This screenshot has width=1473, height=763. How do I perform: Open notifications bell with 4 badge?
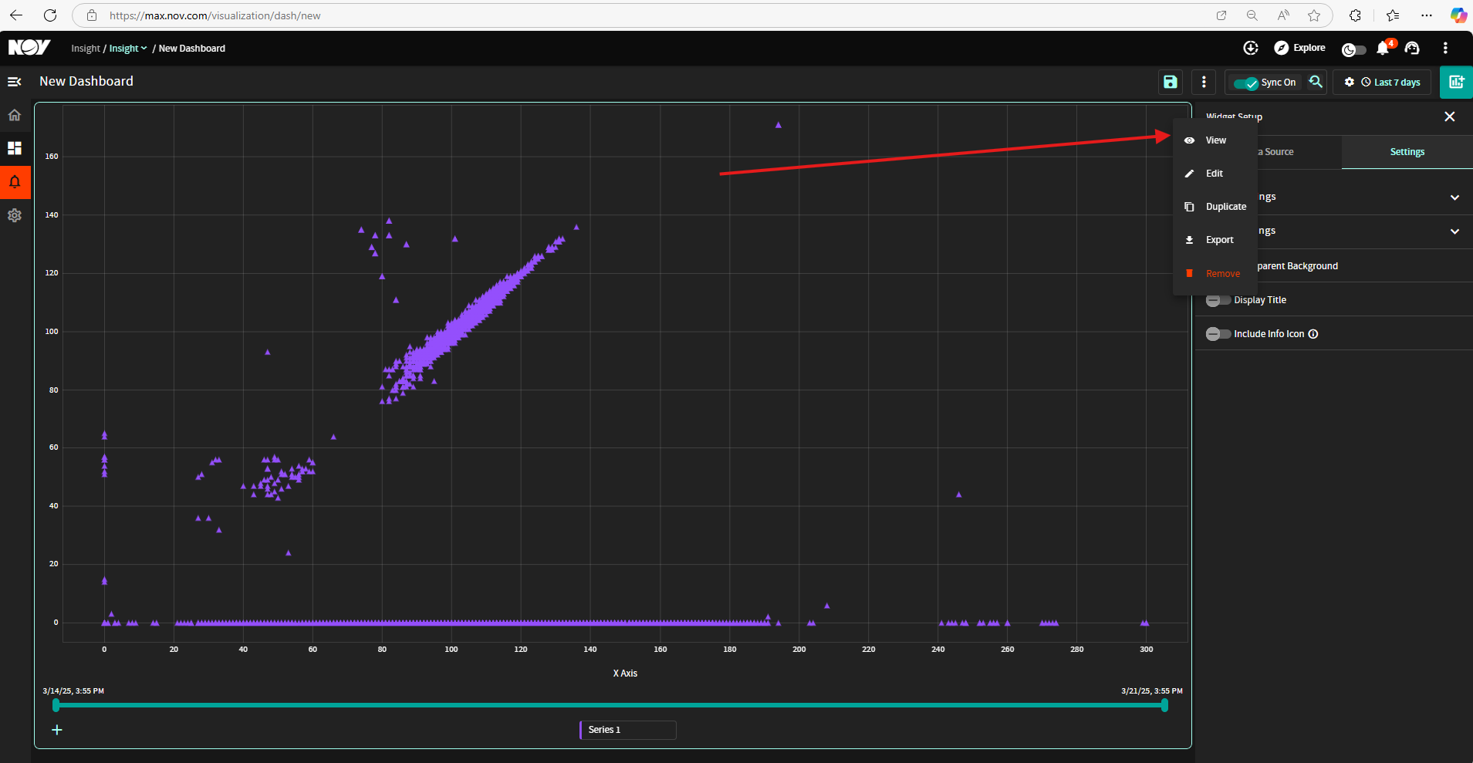1383,48
